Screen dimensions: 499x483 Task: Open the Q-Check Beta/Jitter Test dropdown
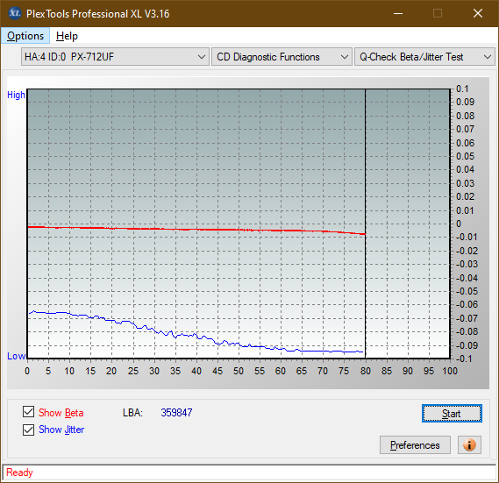424,57
